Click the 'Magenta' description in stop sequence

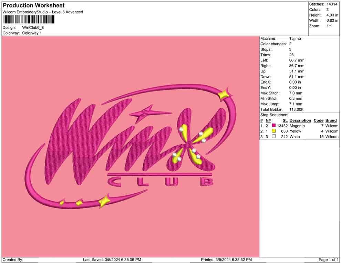(297, 126)
